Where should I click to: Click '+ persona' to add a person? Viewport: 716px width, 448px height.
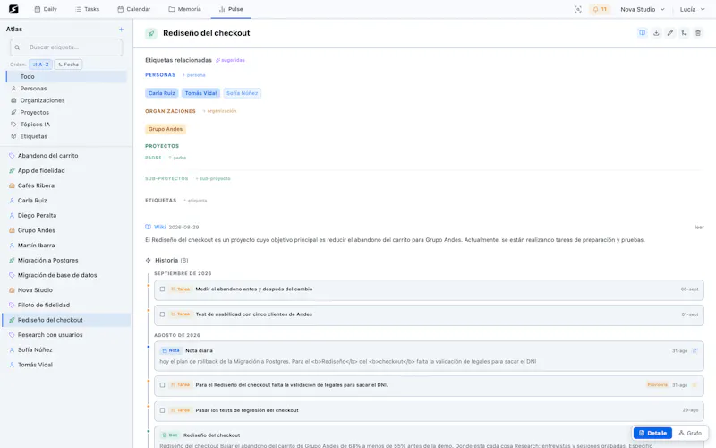tap(194, 75)
